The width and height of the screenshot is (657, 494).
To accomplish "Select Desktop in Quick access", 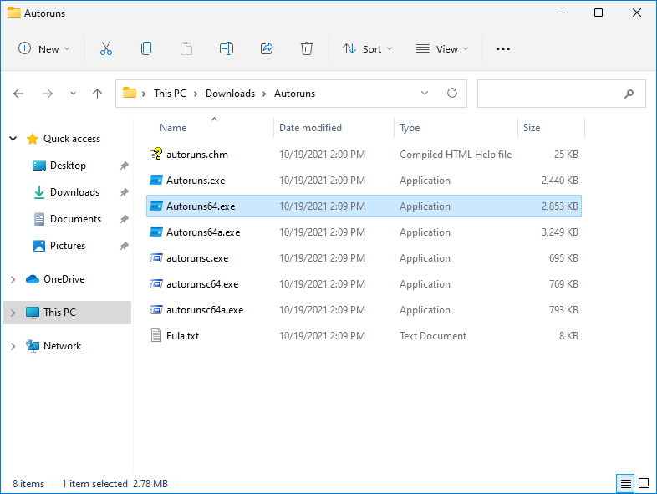I will (68, 166).
